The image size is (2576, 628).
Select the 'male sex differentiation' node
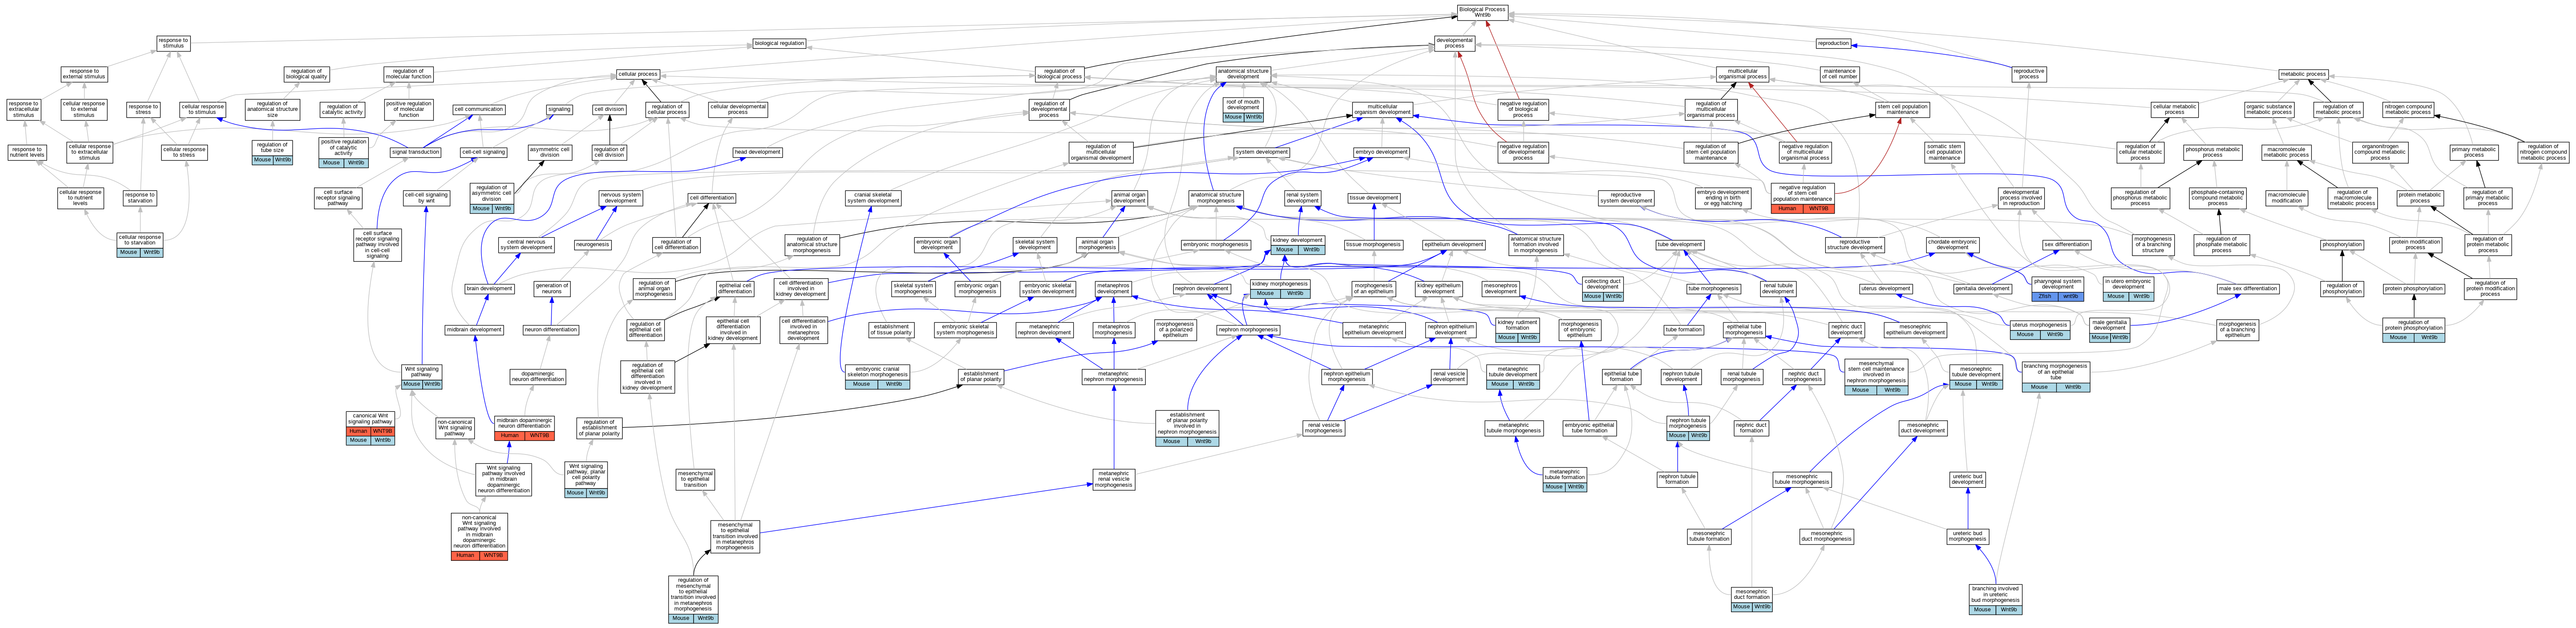coord(2248,288)
